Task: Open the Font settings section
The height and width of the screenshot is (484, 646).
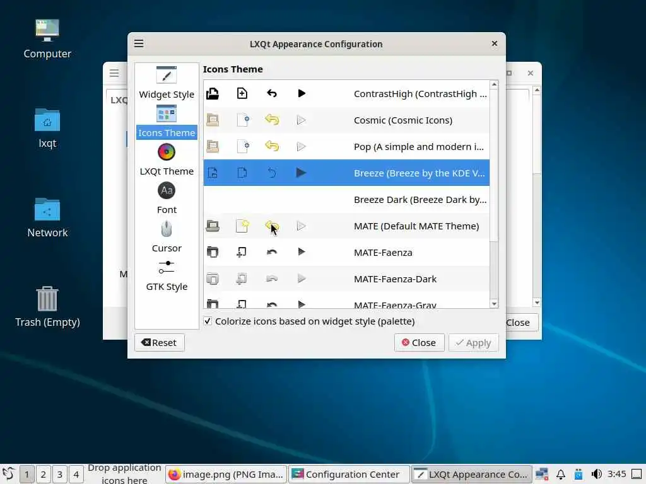Action: tap(167, 199)
